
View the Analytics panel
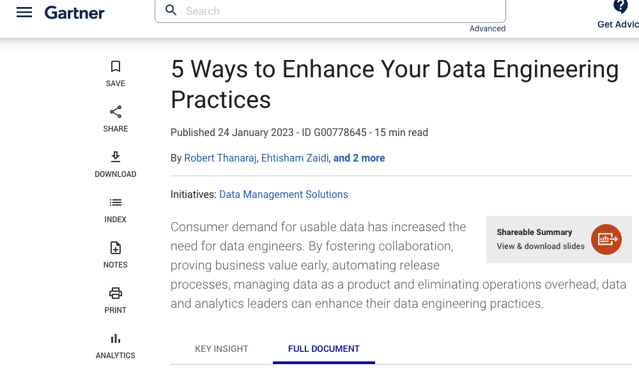(x=115, y=345)
